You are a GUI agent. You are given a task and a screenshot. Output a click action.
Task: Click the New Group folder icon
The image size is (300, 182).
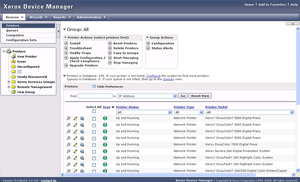point(14,92)
